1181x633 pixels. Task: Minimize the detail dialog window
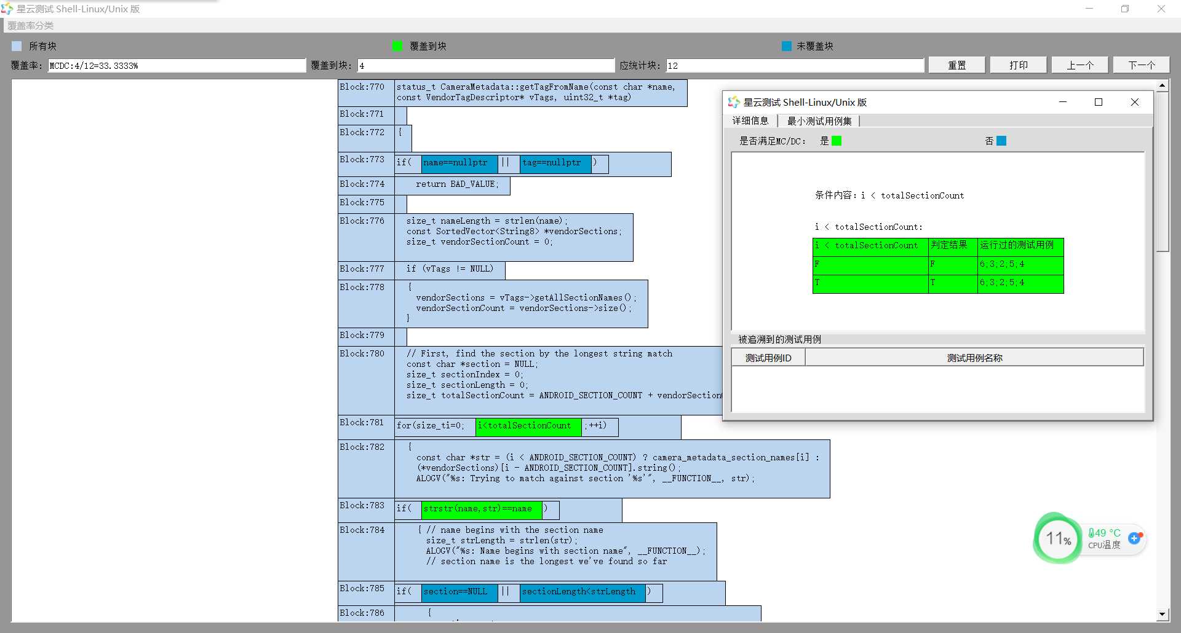point(1062,102)
